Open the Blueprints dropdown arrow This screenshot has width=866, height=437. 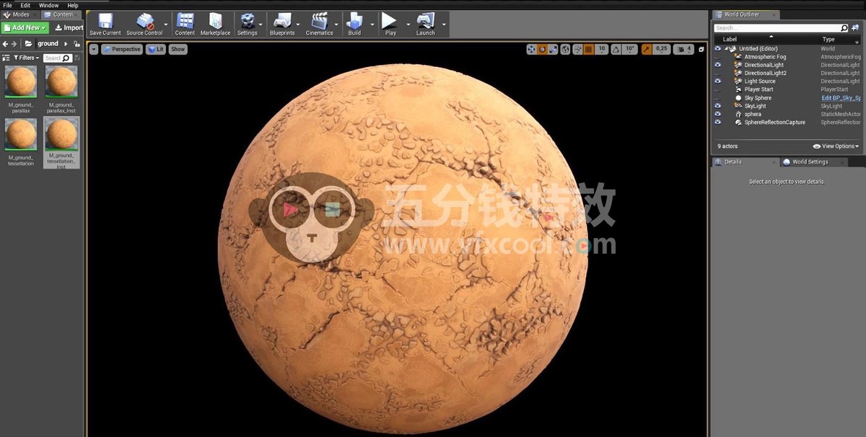pyautogui.click(x=299, y=25)
